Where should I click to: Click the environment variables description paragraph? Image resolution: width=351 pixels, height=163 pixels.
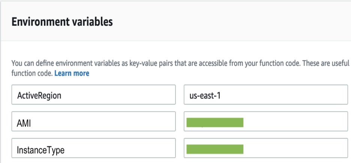(x=180, y=68)
